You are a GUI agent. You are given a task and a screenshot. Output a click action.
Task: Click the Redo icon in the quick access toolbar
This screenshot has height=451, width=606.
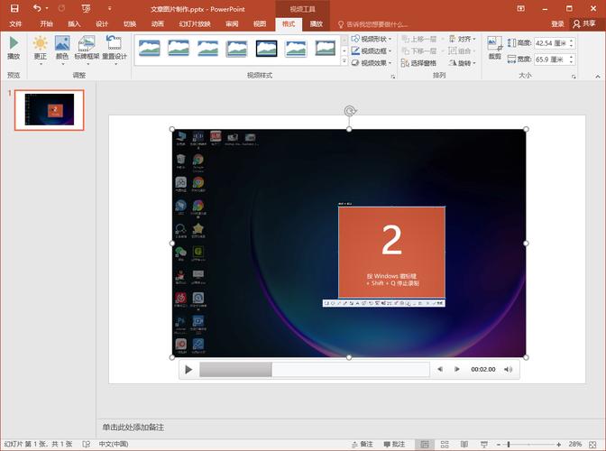61,8
